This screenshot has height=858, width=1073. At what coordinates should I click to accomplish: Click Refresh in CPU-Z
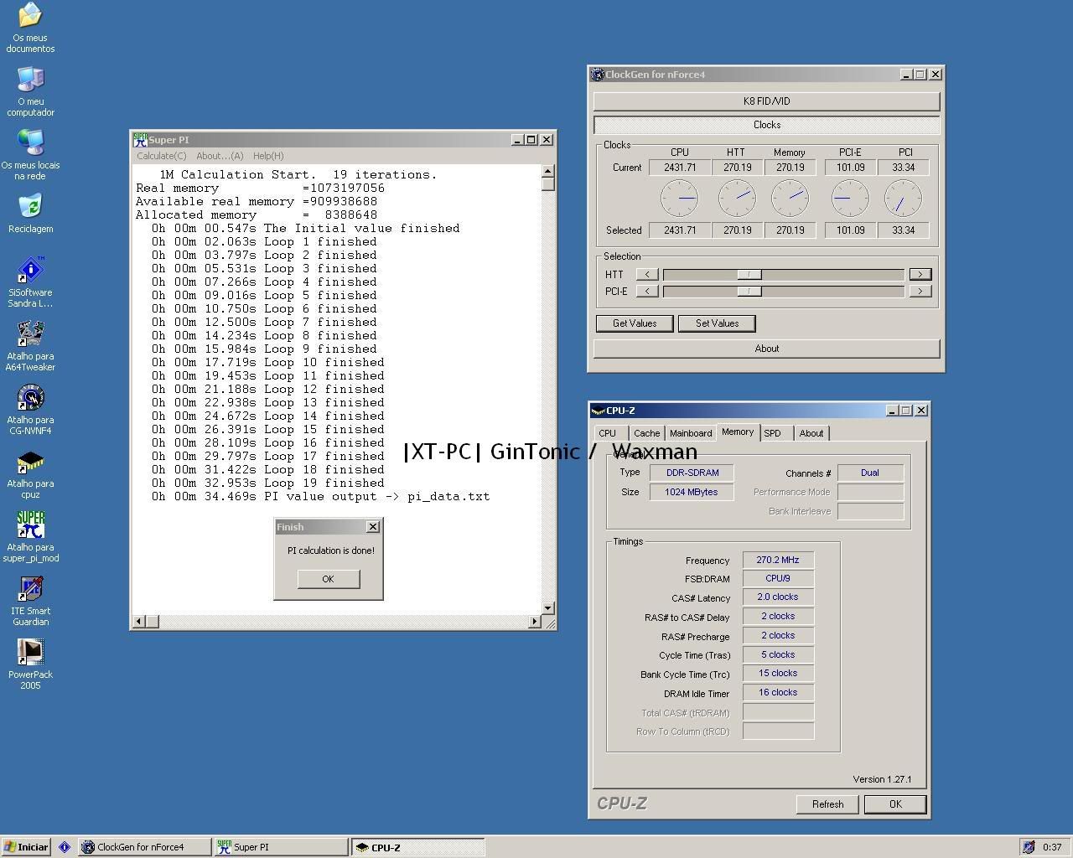(x=827, y=804)
